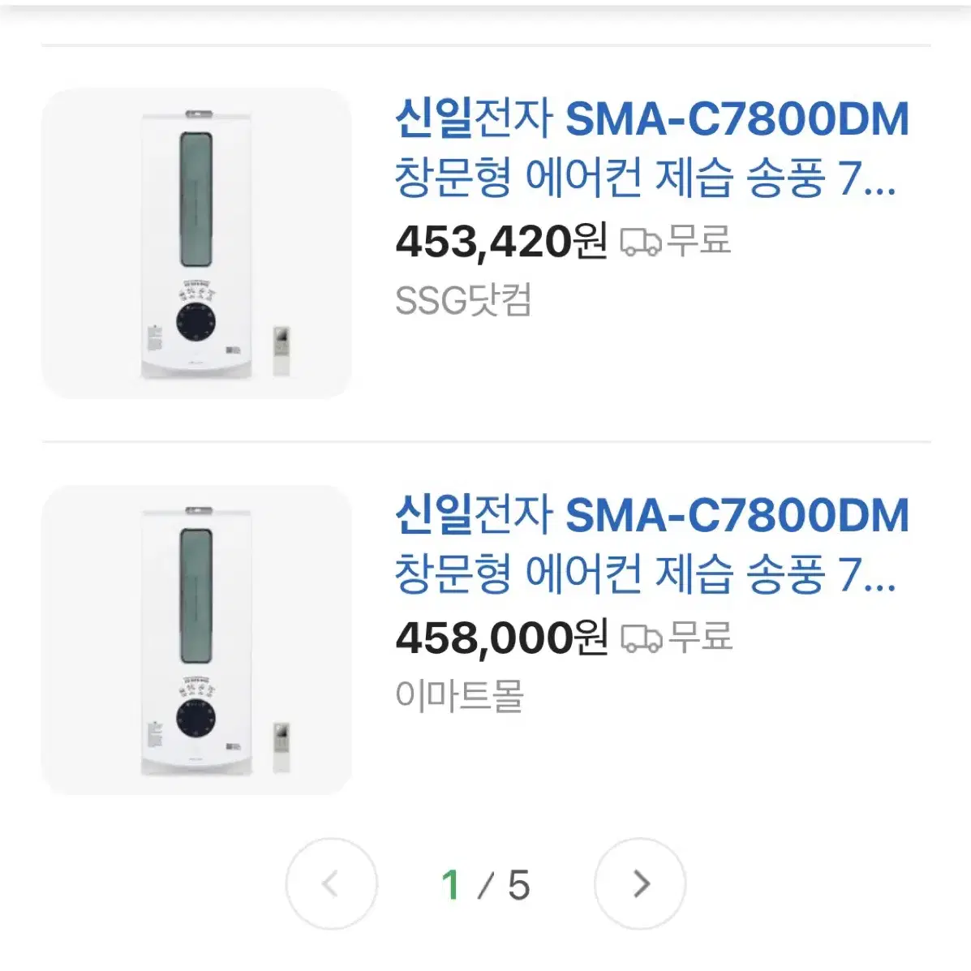This screenshot has width=971, height=971.
Task: Click the total page count 5
Action: click(x=519, y=885)
